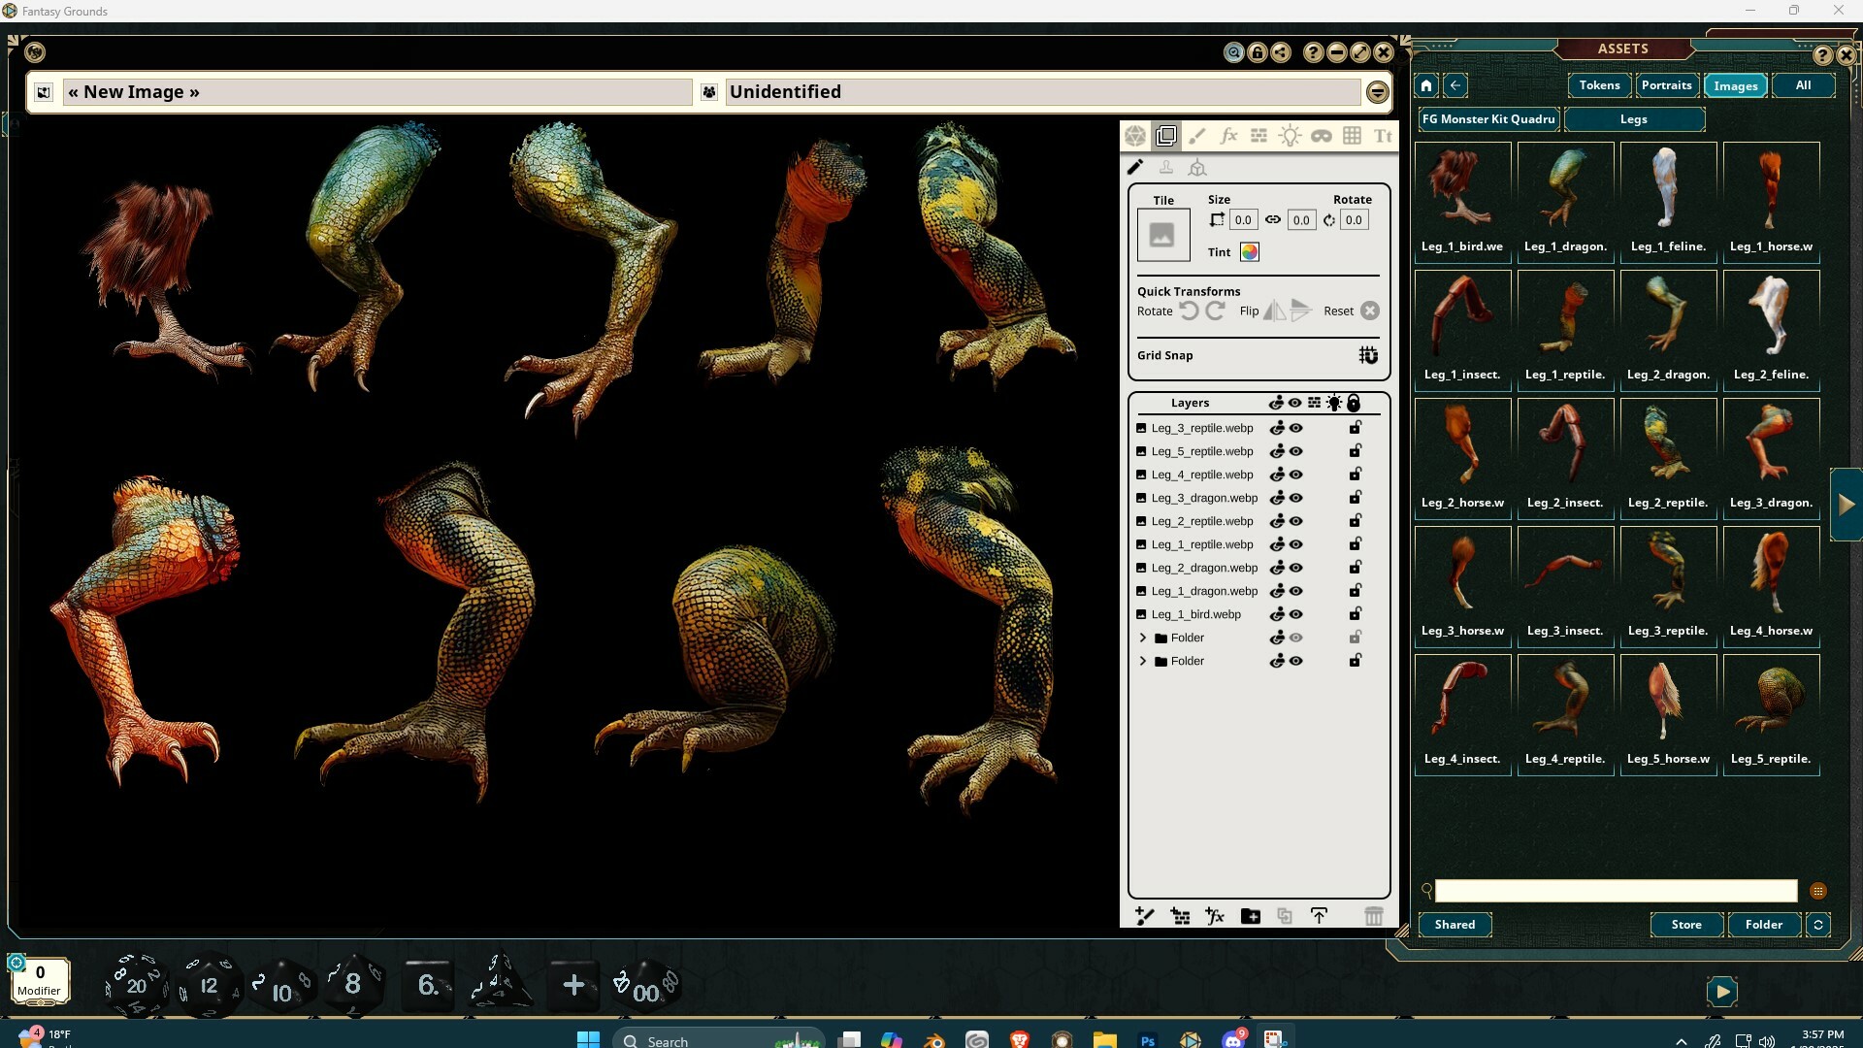Click the stamp tool below the pencil

pos(1166,167)
